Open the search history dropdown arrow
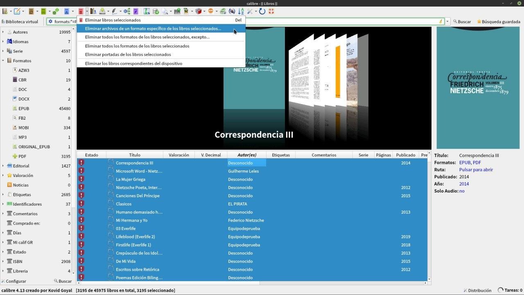Screen dimensions: 524x295 pyautogui.click(x=447, y=22)
